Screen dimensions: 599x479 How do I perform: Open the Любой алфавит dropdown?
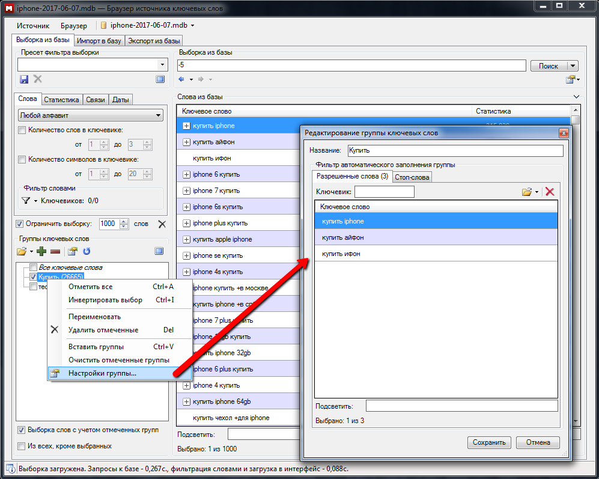click(x=91, y=115)
